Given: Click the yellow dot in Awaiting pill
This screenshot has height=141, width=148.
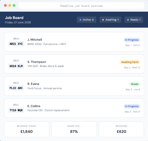Looking at the screenshot, I should click(103, 20).
